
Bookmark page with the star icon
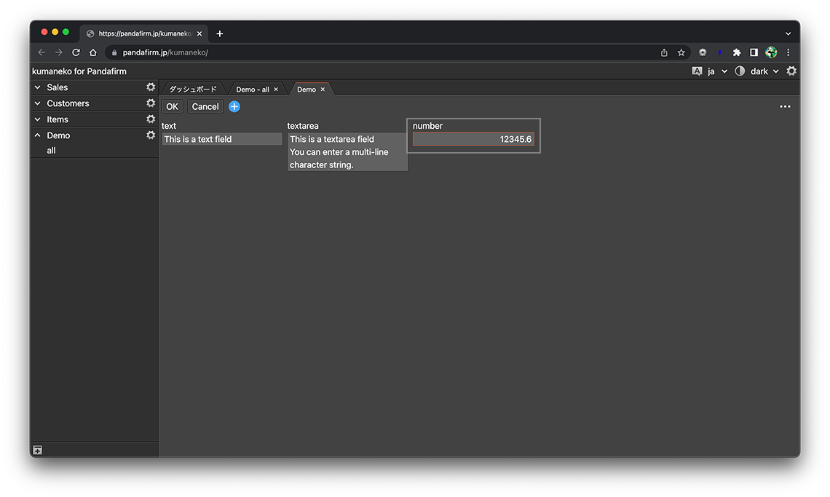tap(681, 52)
